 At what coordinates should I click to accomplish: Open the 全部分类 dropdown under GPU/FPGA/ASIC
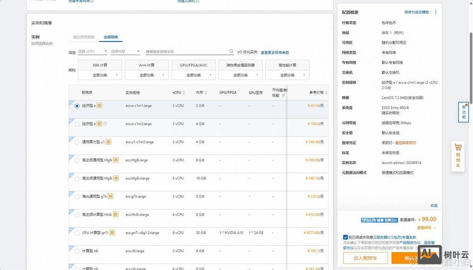tap(194, 75)
